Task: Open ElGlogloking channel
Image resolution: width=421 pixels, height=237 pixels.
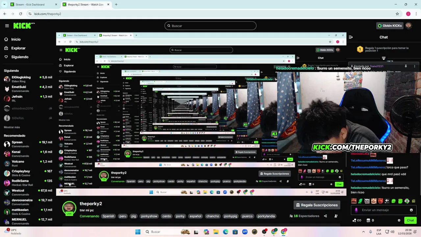Action: [x=28, y=79]
